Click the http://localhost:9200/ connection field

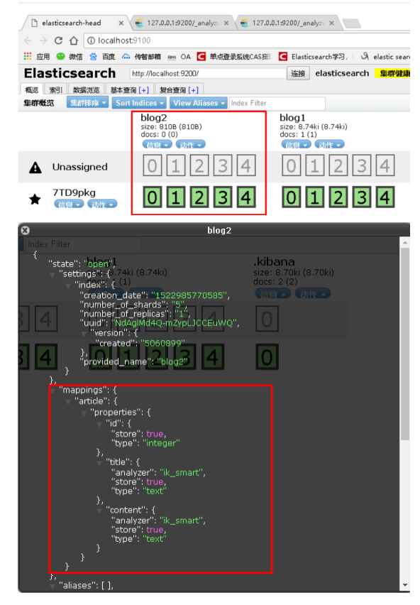pyautogui.click(x=208, y=73)
